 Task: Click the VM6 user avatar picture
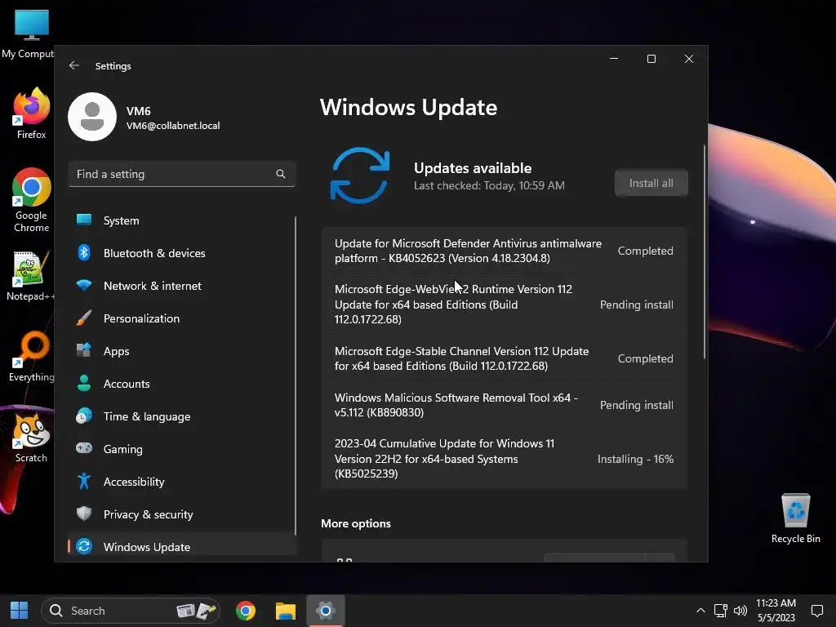(92, 117)
